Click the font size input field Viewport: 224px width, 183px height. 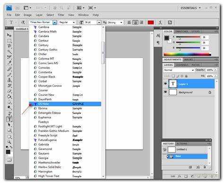point(91,22)
